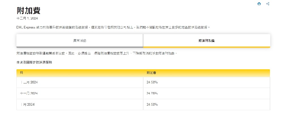Click the 月 column header
Screen dimensions: 283x113
click(22, 73)
